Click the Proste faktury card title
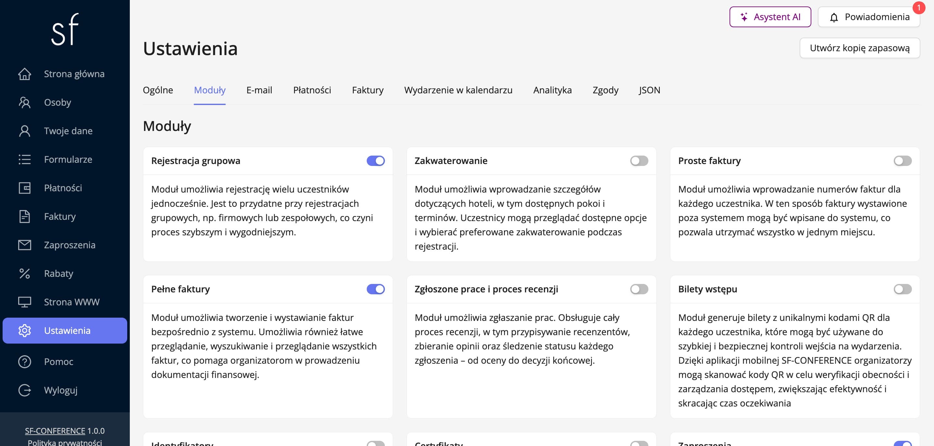The height and width of the screenshot is (446, 934). tap(709, 161)
